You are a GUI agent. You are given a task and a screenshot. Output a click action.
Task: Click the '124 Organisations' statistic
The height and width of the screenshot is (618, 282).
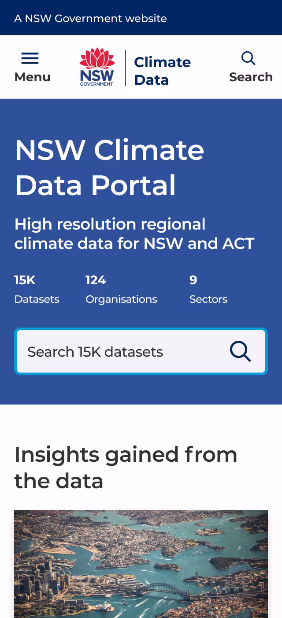coord(121,289)
